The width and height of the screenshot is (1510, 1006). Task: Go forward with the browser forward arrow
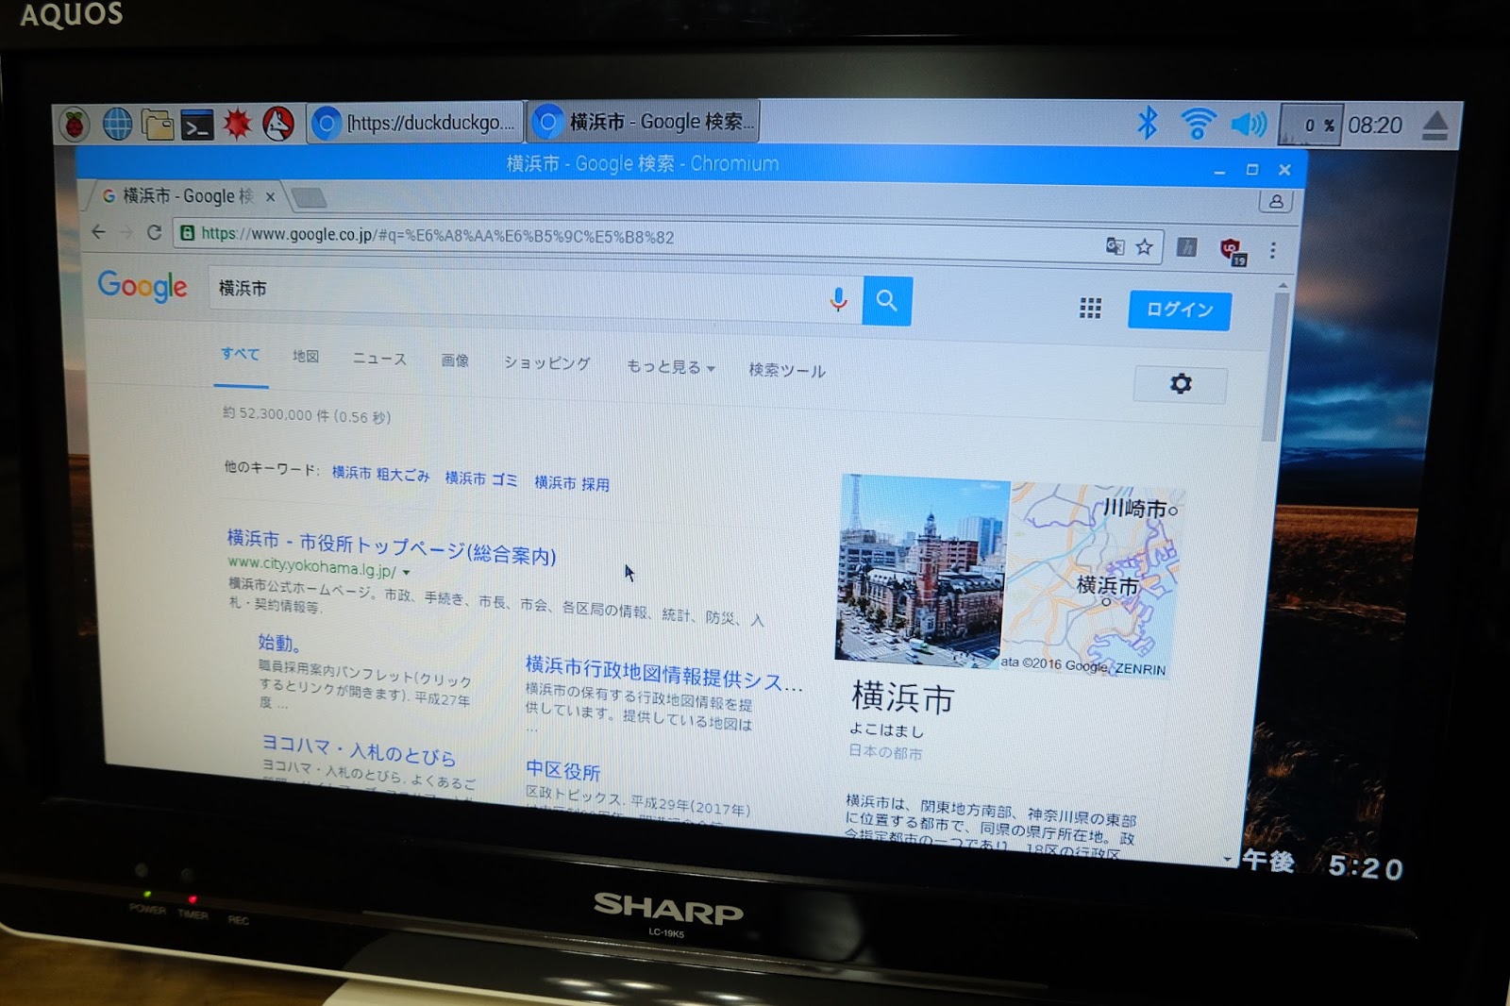tap(126, 232)
